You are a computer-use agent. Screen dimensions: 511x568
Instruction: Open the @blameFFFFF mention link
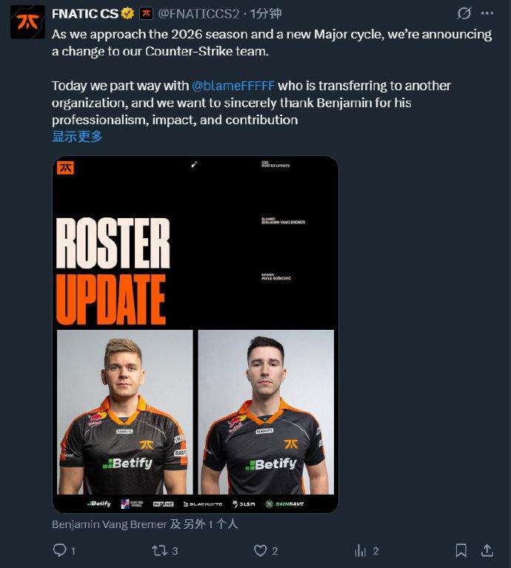[233, 86]
